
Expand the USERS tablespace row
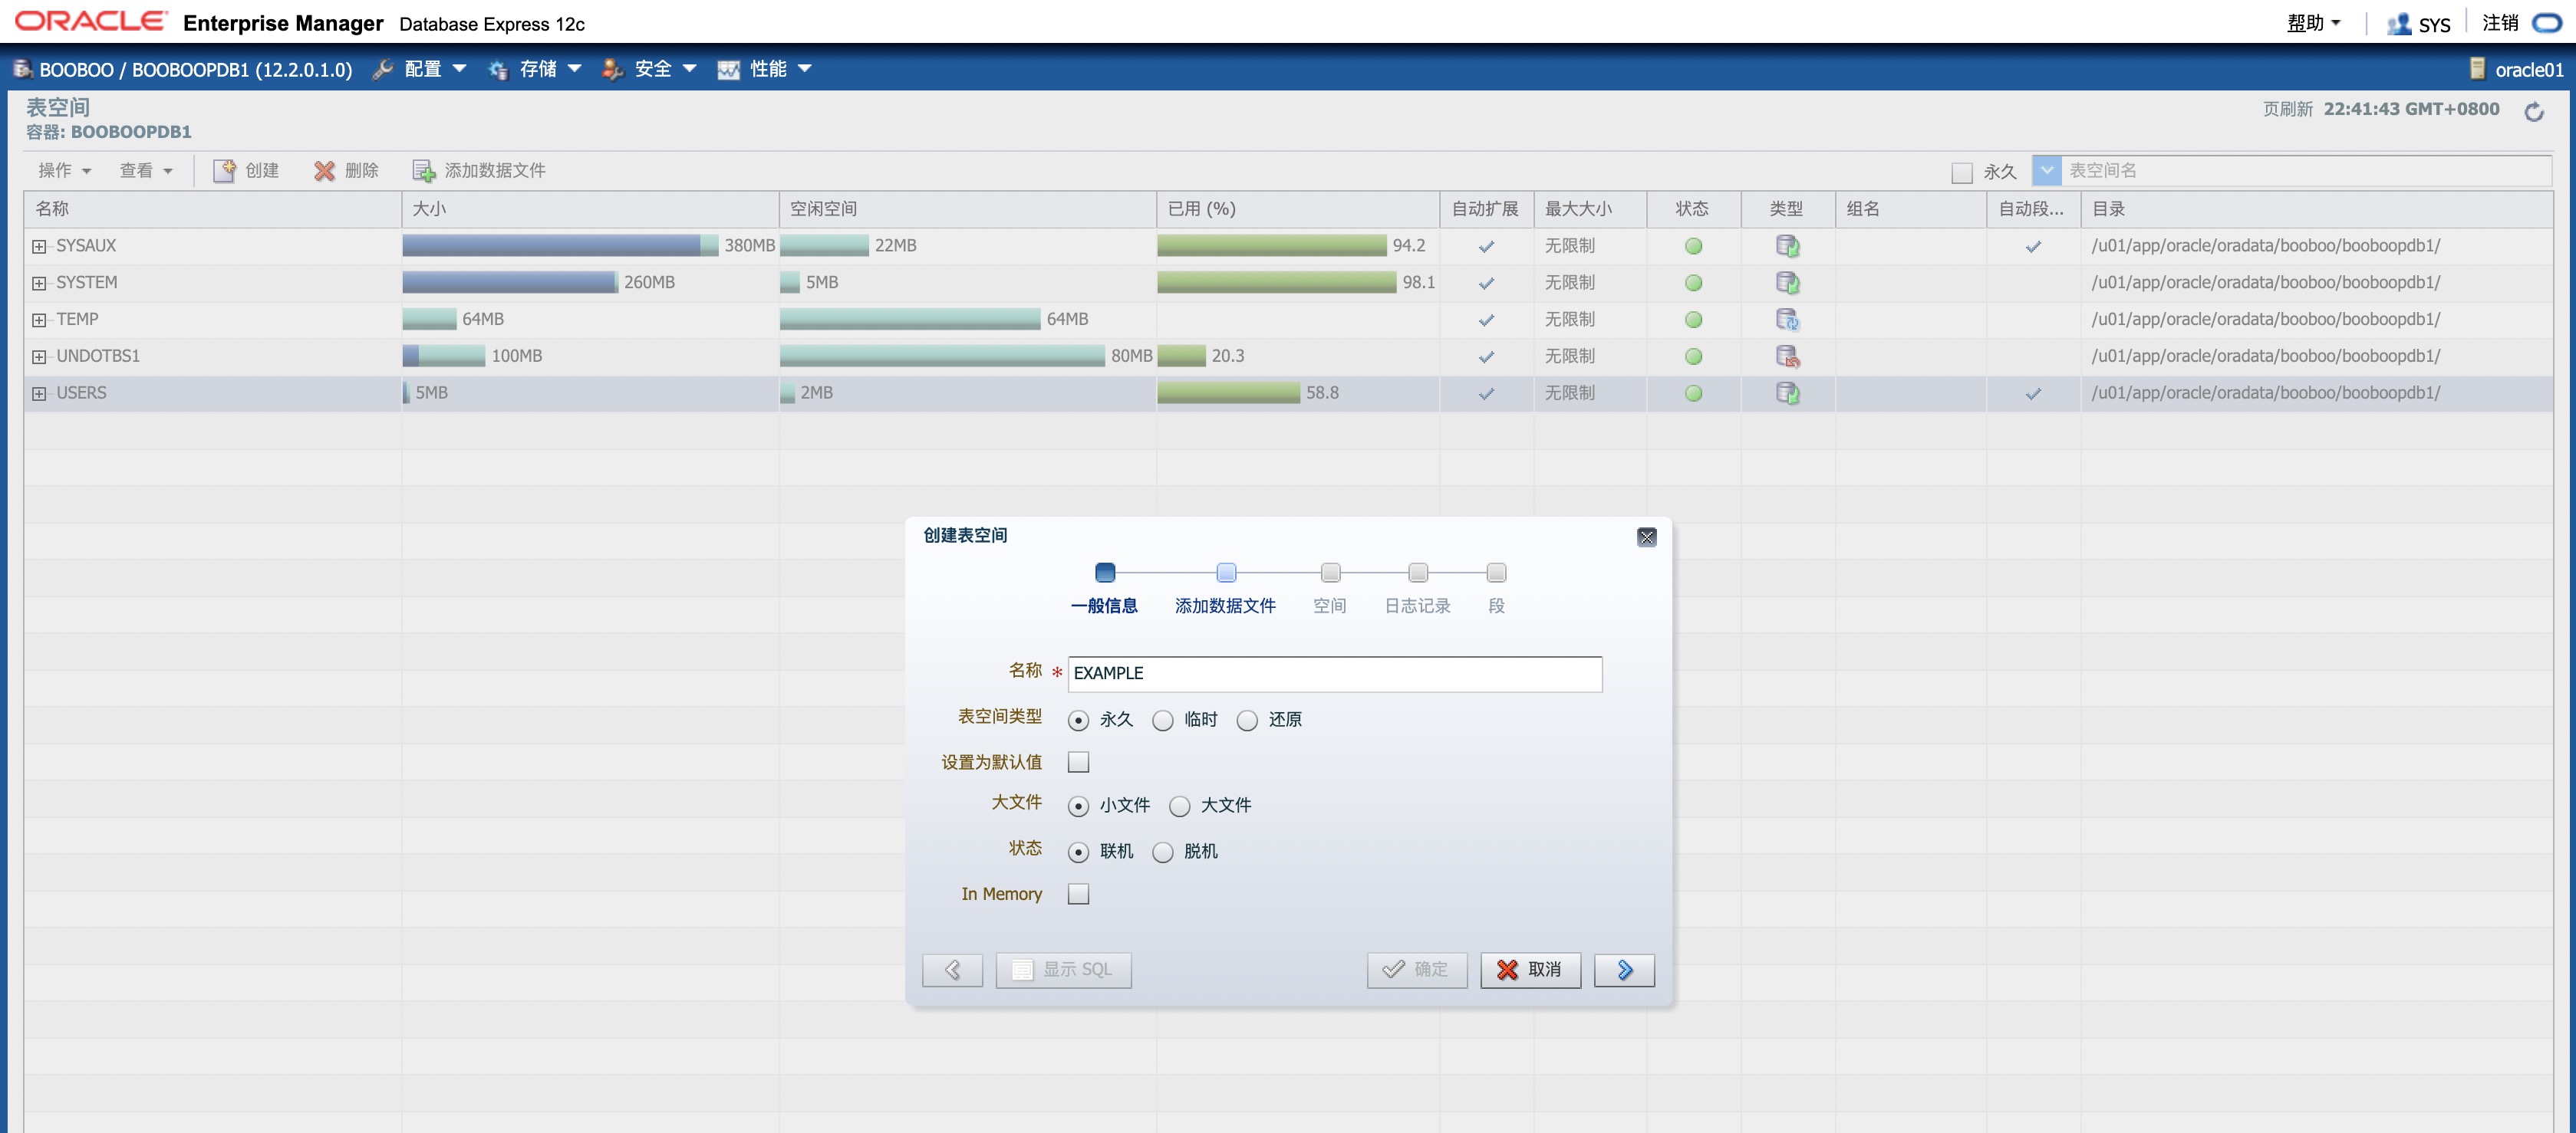(39, 394)
